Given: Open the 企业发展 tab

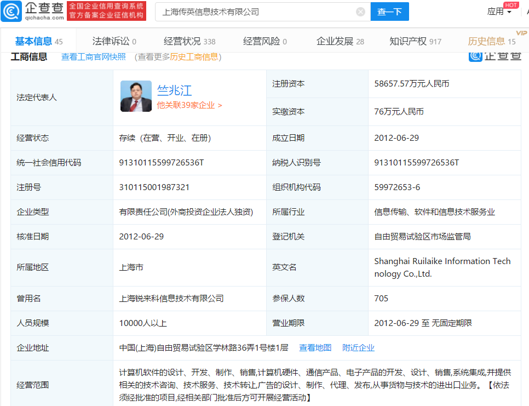Looking at the screenshot, I should tap(340, 41).
